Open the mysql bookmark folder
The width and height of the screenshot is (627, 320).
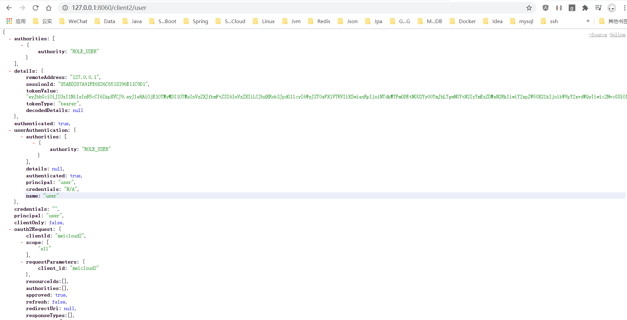[x=522, y=21]
